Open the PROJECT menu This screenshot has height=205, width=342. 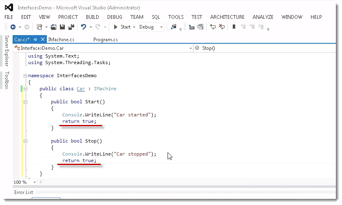tap(68, 17)
